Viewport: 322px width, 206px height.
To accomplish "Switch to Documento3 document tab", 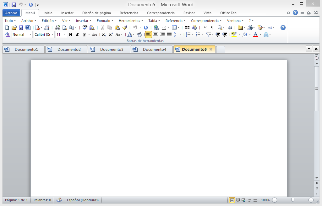I will (x=109, y=50).
